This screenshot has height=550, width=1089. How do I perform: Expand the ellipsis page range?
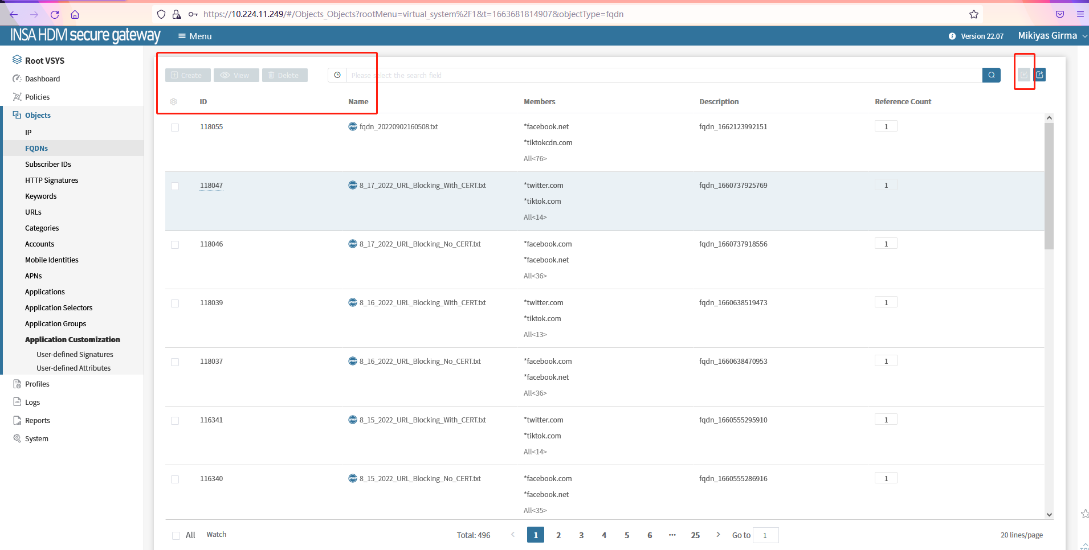click(672, 535)
